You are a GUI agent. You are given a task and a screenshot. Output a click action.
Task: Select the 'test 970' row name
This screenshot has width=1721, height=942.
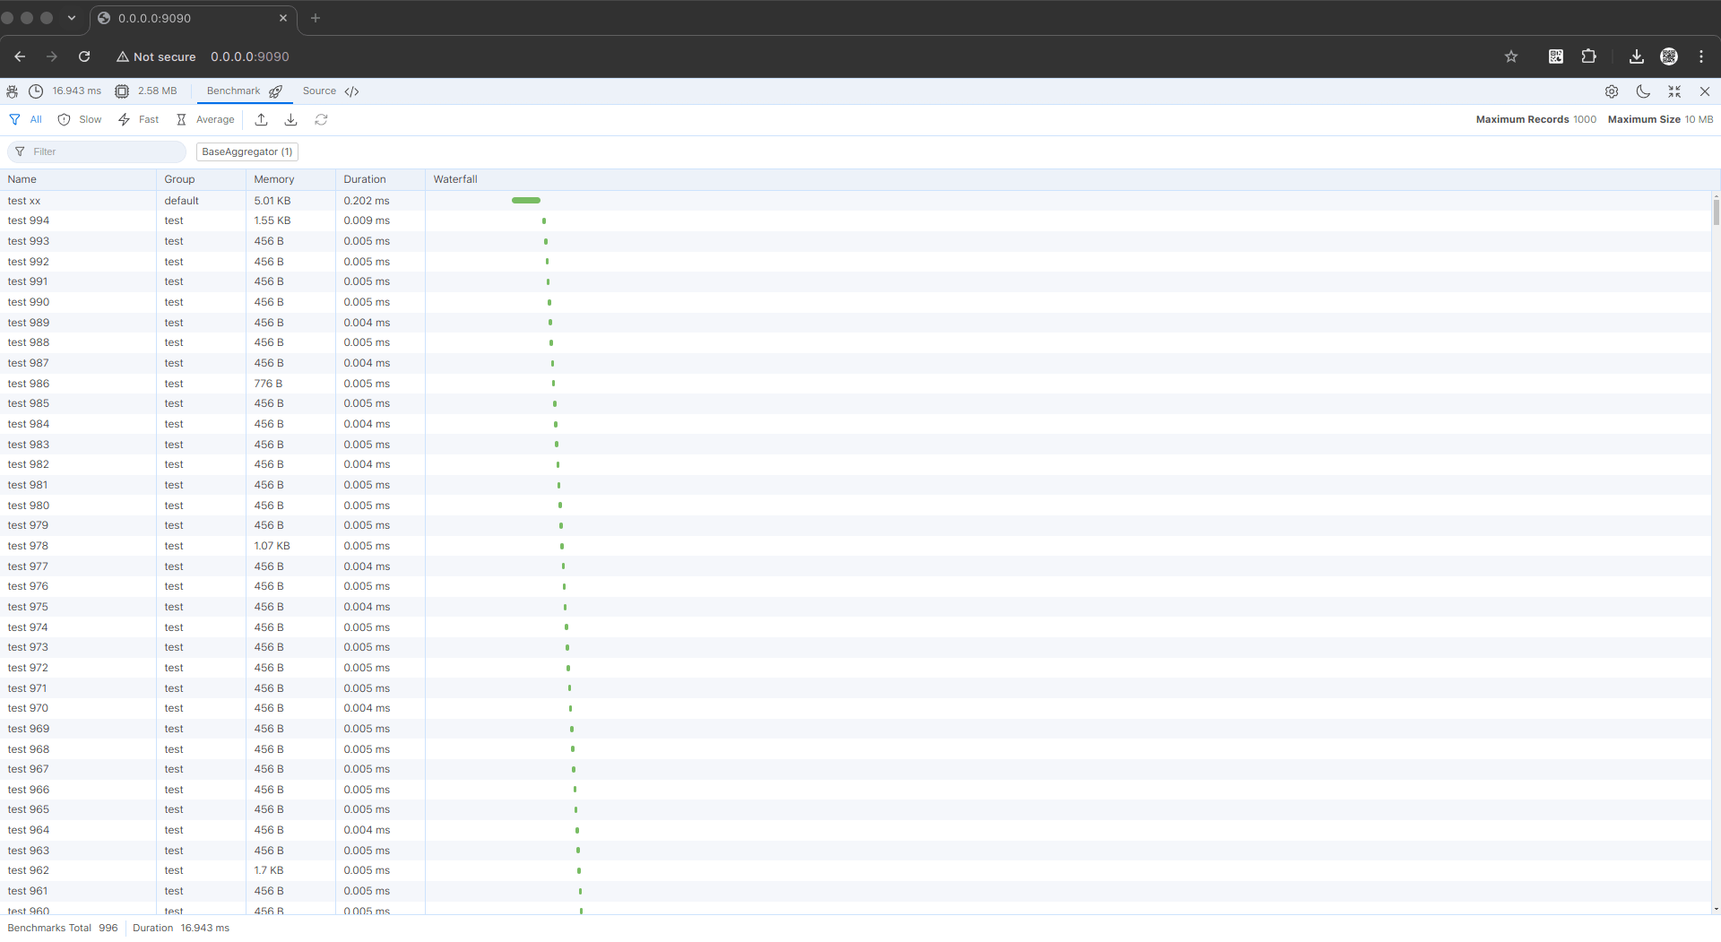point(28,708)
